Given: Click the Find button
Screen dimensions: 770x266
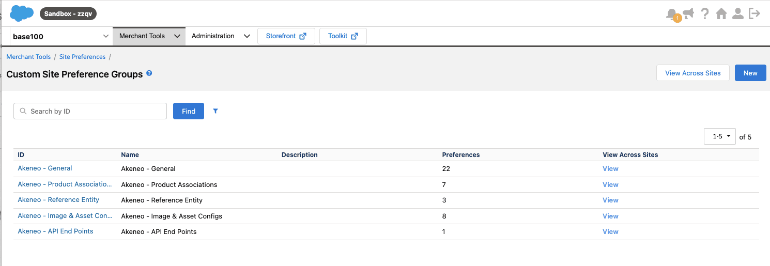Looking at the screenshot, I should [x=189, y=111].
